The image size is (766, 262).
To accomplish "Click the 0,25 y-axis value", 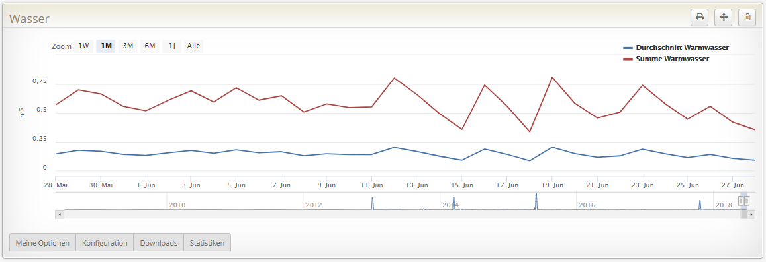I will (39, 139).
